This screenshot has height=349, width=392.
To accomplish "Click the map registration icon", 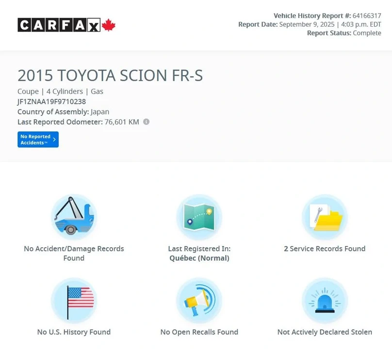I will coord(199,217).
